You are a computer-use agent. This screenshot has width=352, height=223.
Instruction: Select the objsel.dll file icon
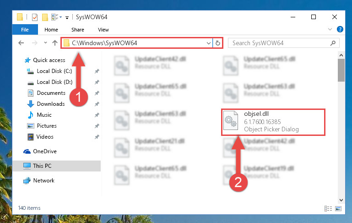point(231,120)
